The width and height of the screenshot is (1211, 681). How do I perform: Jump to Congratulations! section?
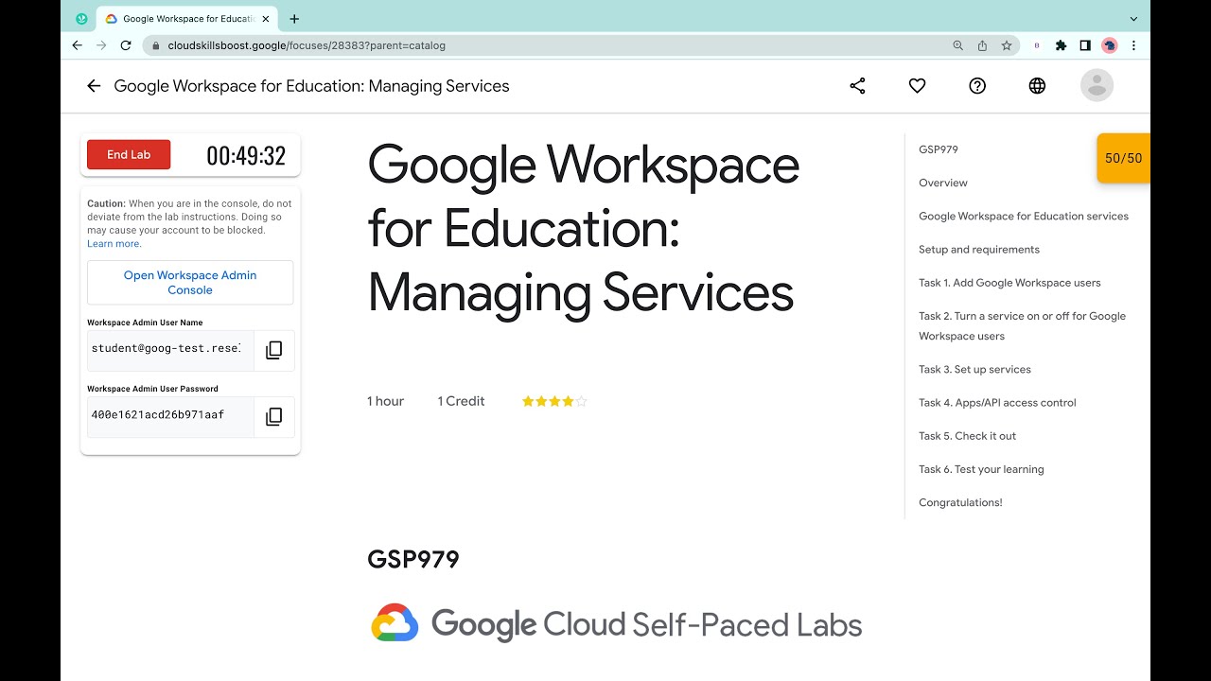[960, 502]
